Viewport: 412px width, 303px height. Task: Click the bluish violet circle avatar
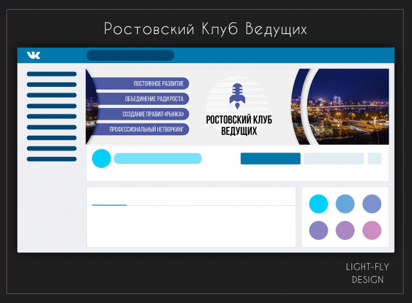tap(319, 230)
